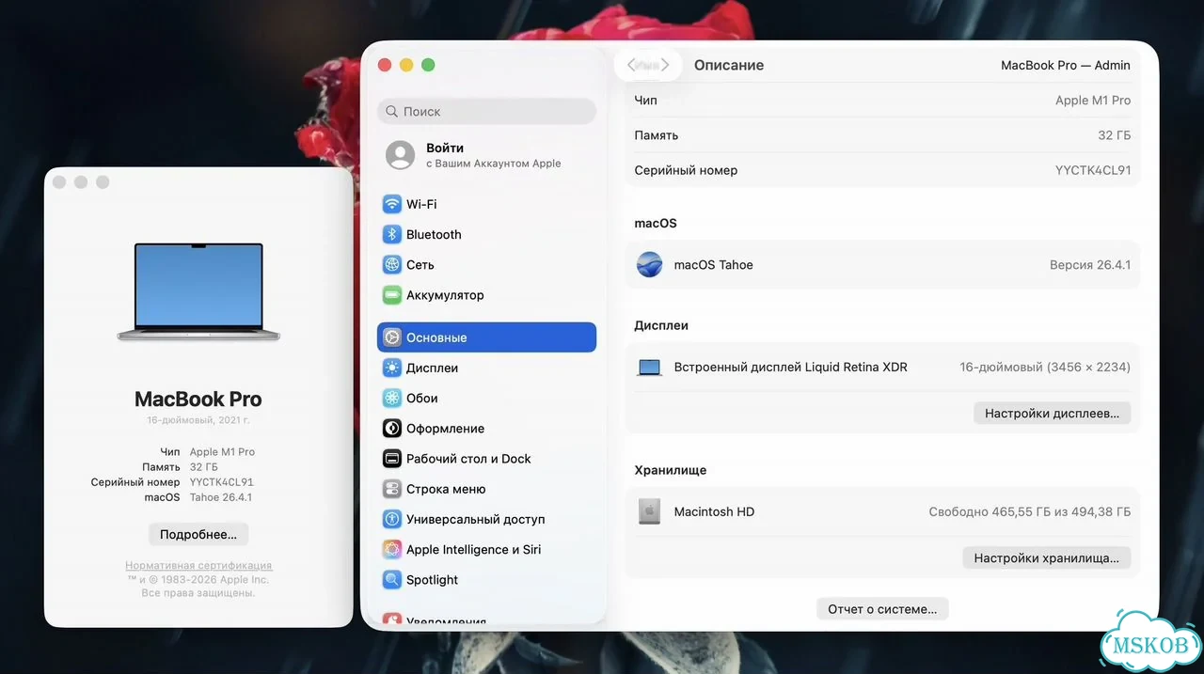Screen dimensions: 1204x674
Task: Click the Wi-Fi icon in sidebar
Action: [392, 204]
